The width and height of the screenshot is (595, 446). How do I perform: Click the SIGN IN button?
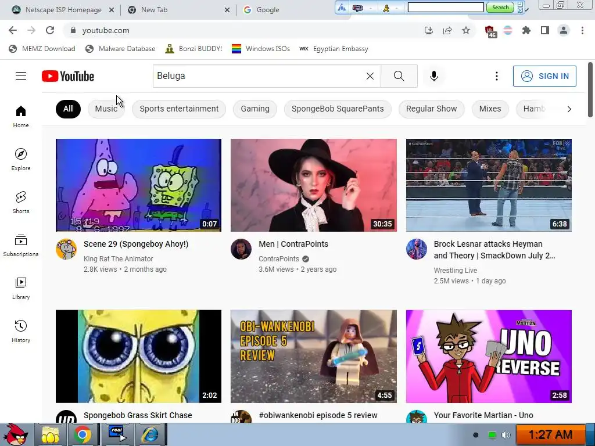click(x=544, y=76)
